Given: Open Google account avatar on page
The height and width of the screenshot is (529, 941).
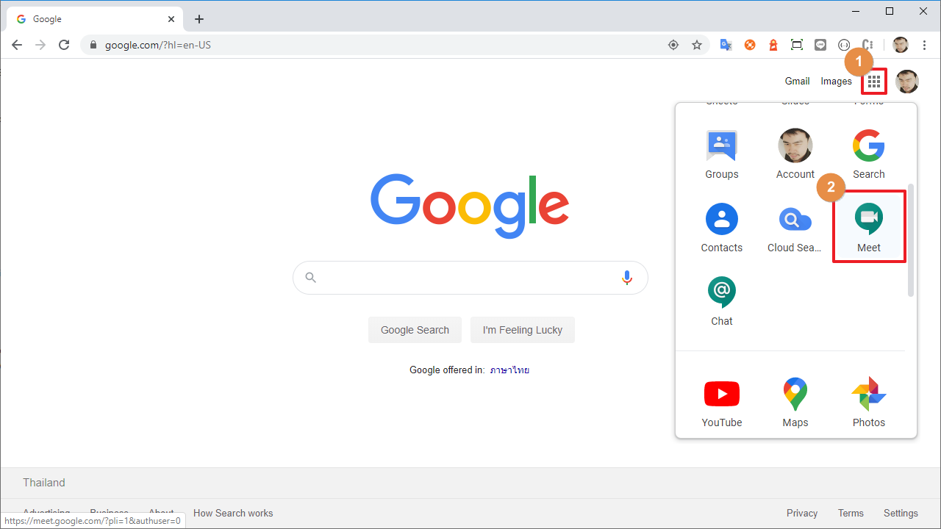Looking at the screenshot, I should point(907,82).
